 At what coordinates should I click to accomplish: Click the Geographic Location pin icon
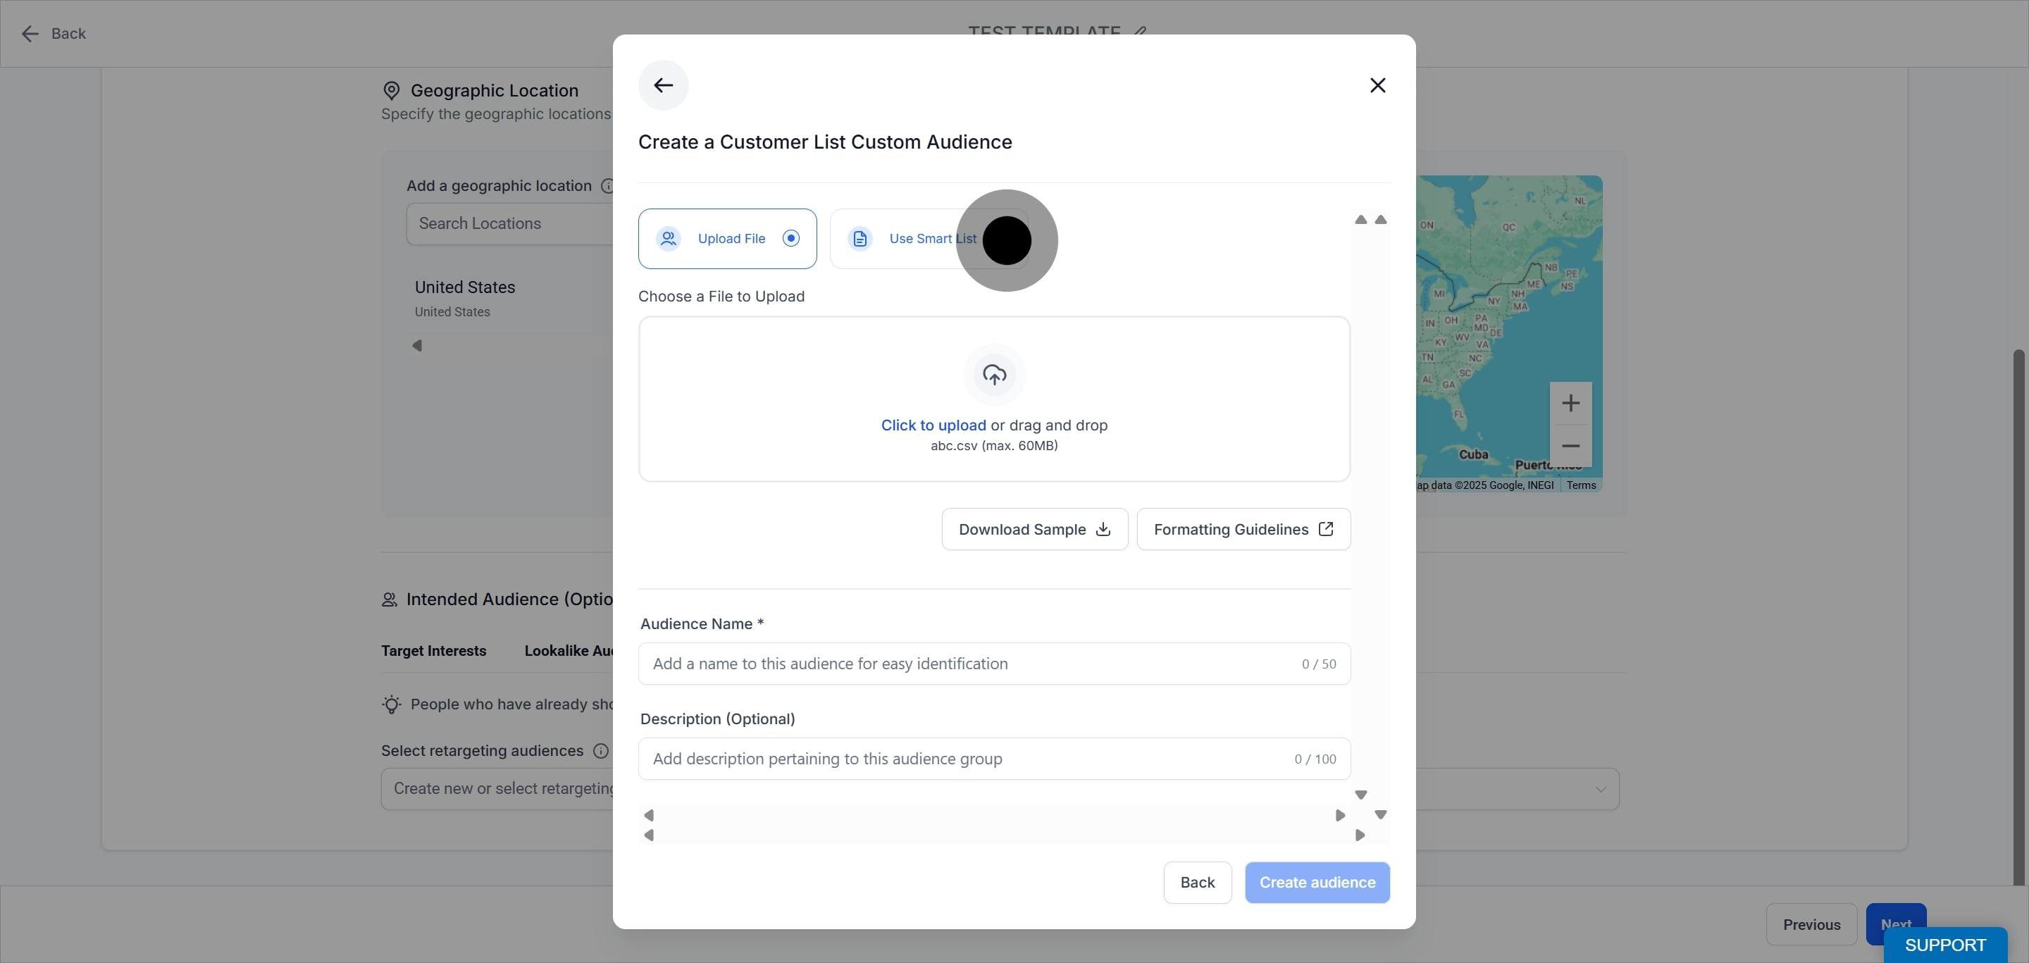point(392,92)
